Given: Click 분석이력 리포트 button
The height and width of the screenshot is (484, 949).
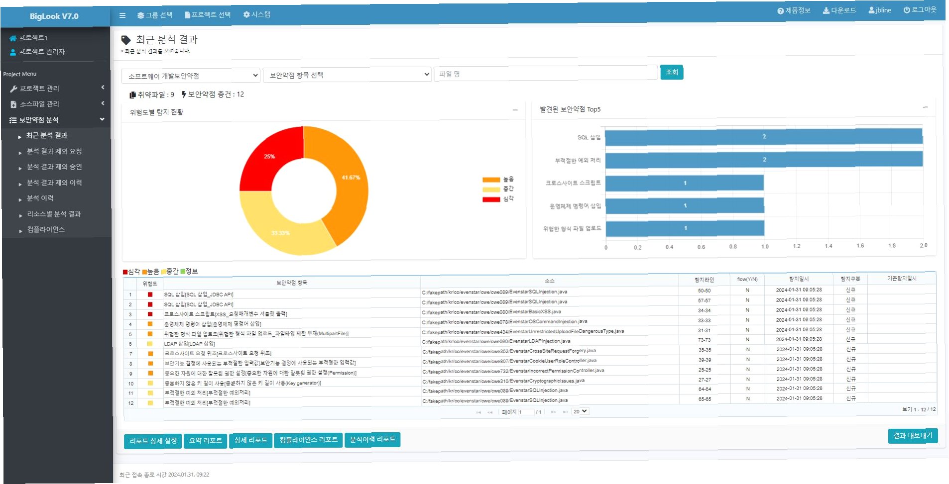Looking at the screenshot, I should 372,439.
